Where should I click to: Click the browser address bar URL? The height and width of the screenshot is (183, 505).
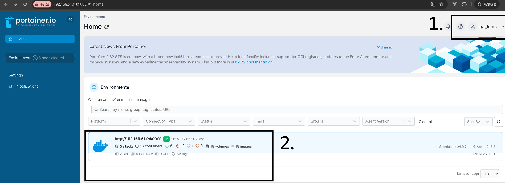79,4
